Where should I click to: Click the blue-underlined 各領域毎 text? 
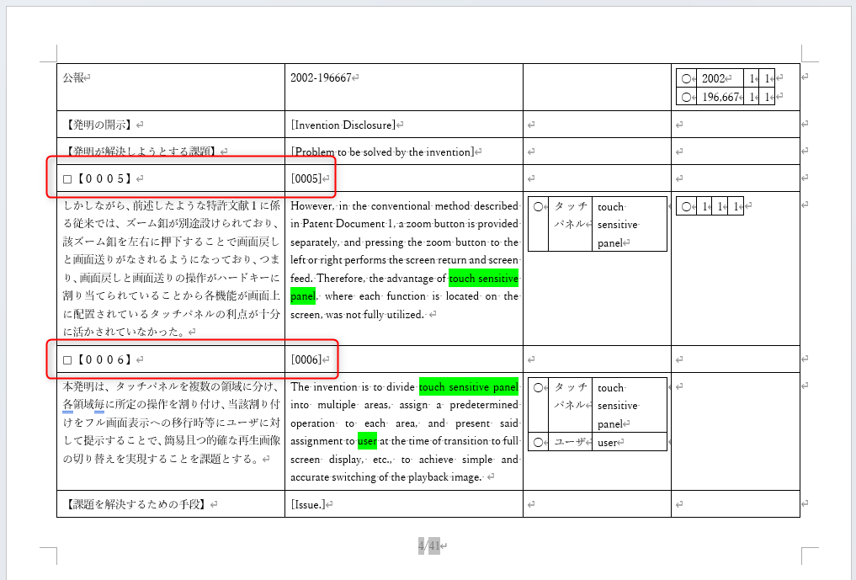coord(82,405)
